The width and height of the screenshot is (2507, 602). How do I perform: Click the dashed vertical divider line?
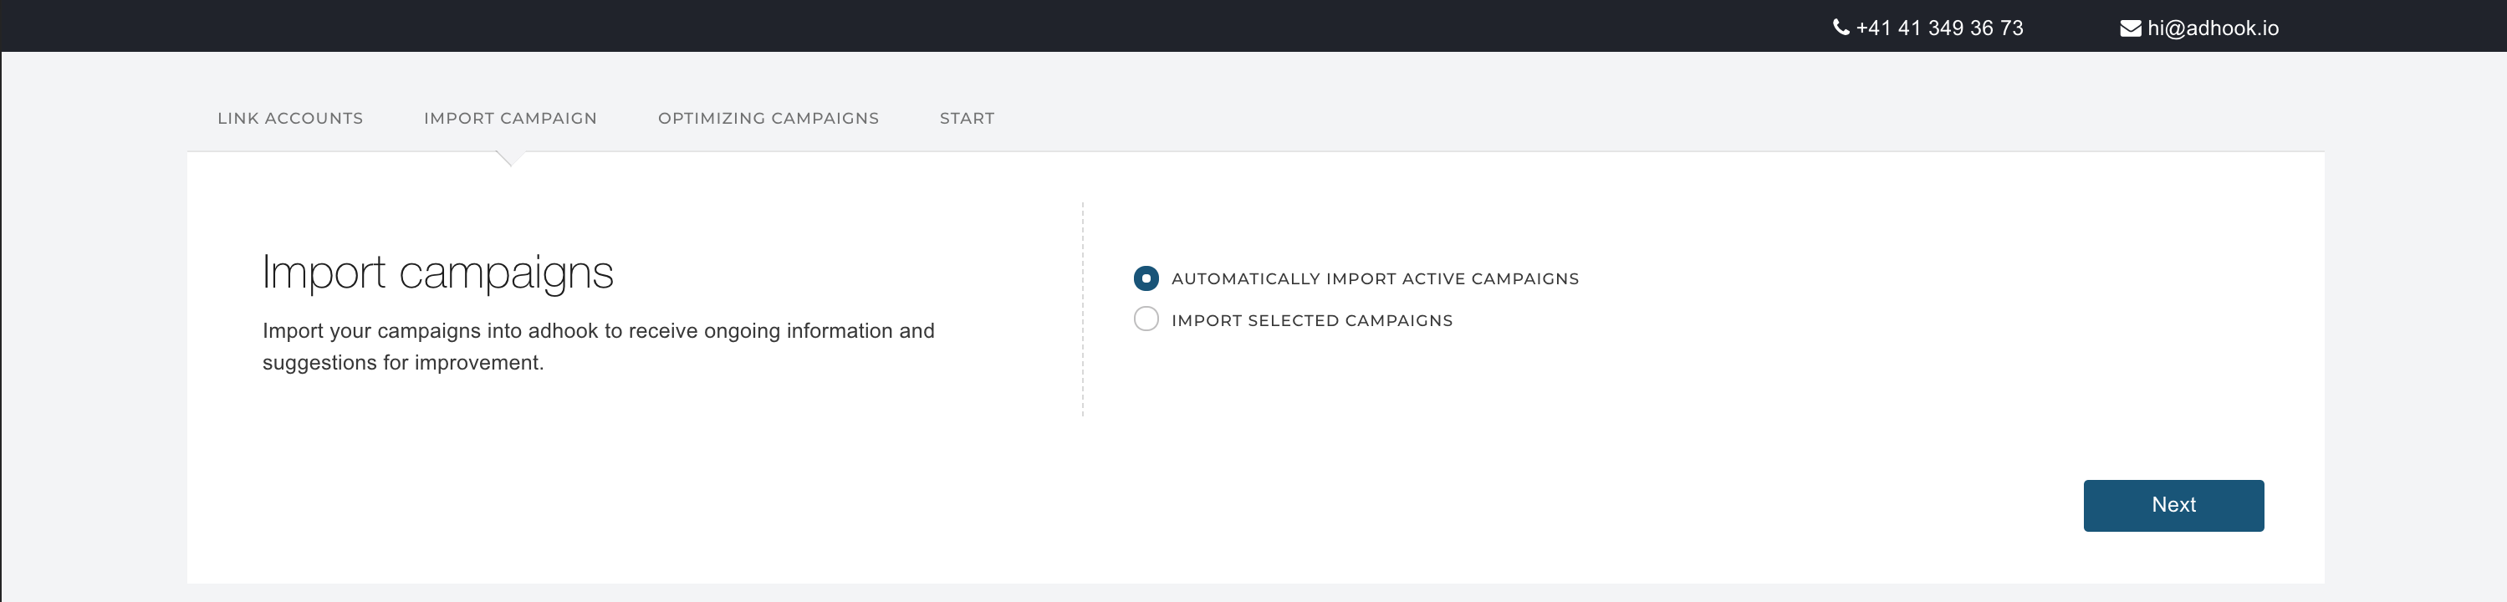1082,309
